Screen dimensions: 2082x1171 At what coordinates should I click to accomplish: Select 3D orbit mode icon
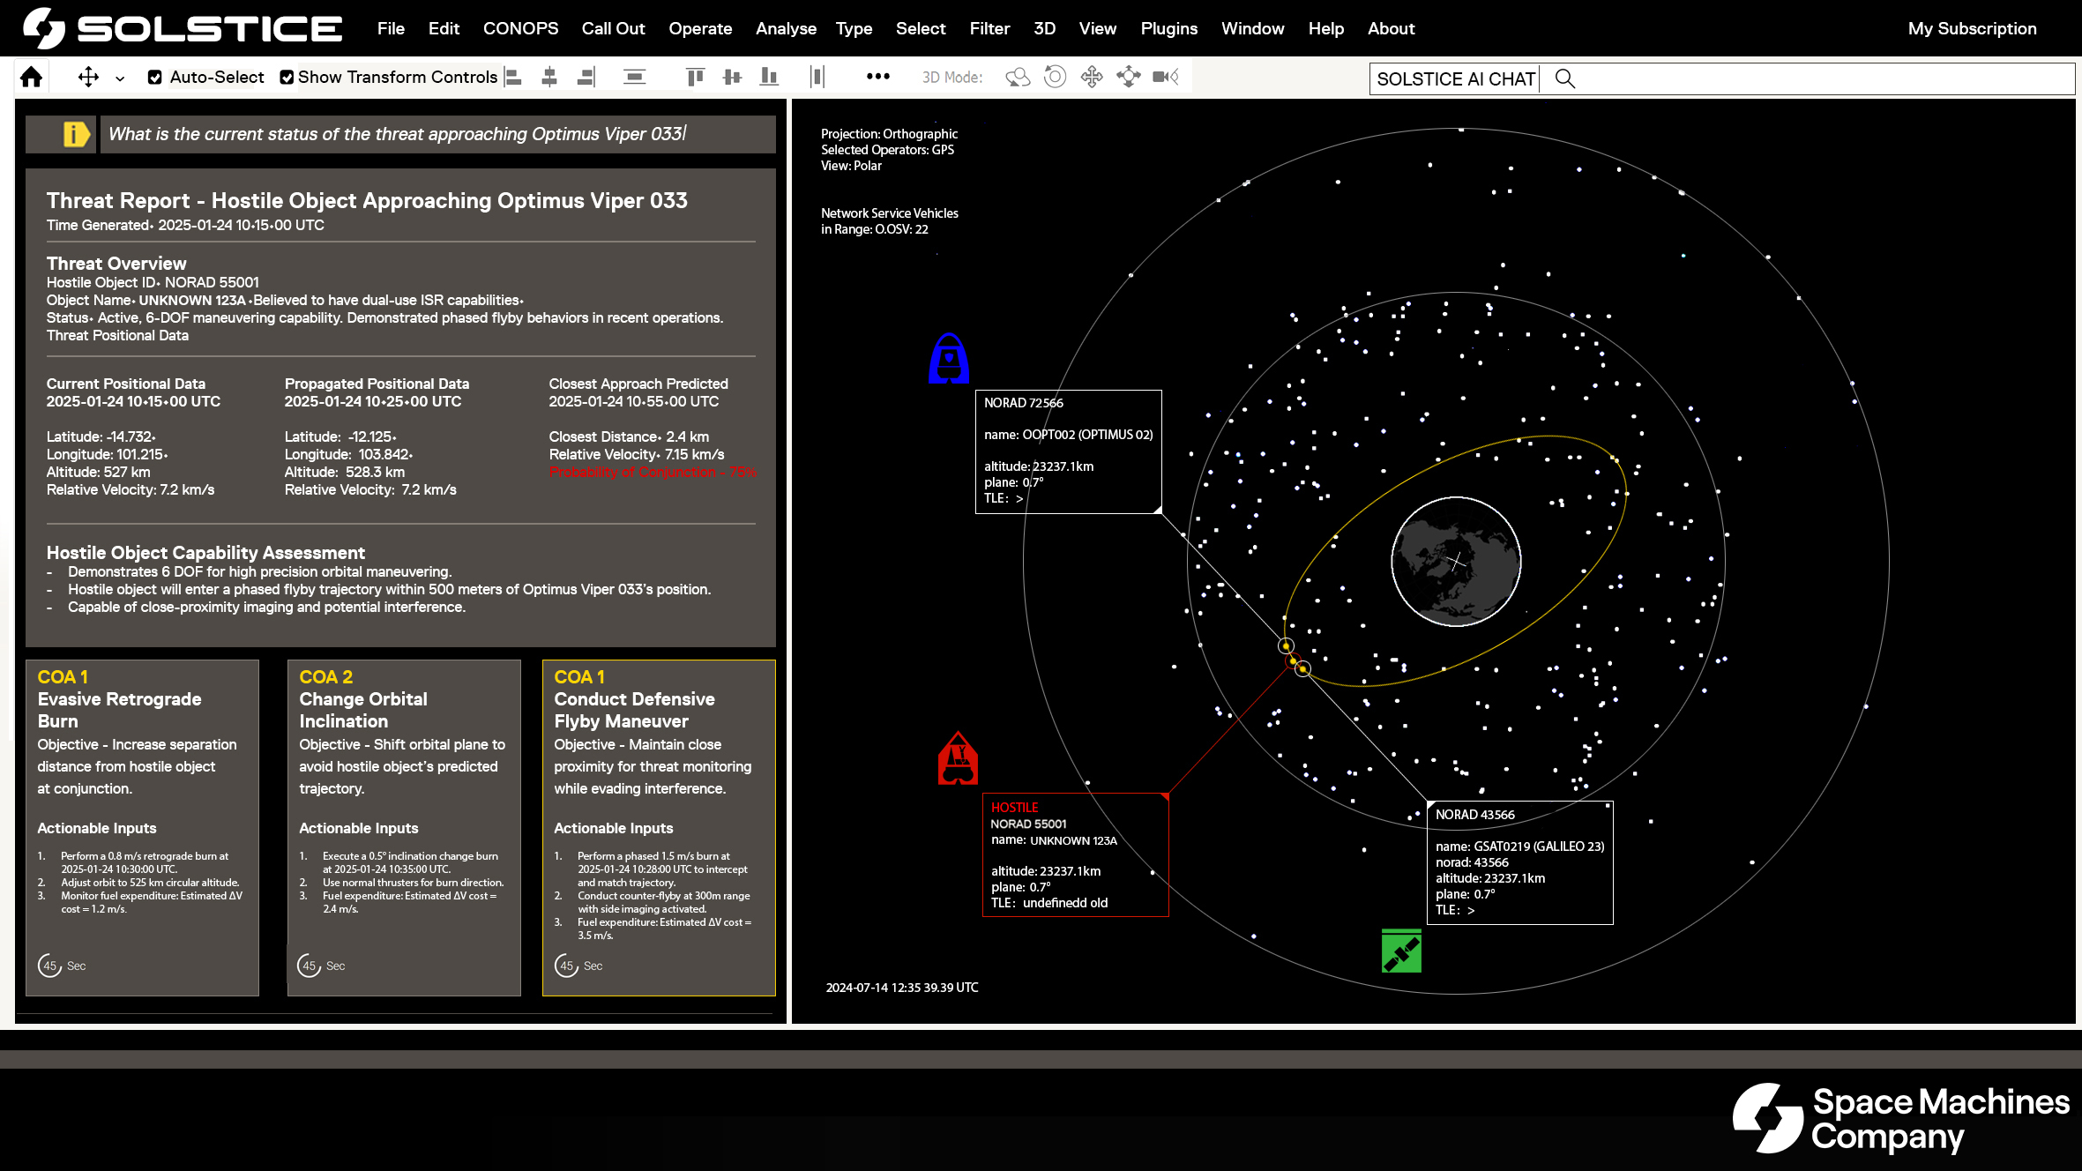(1018, 78)
